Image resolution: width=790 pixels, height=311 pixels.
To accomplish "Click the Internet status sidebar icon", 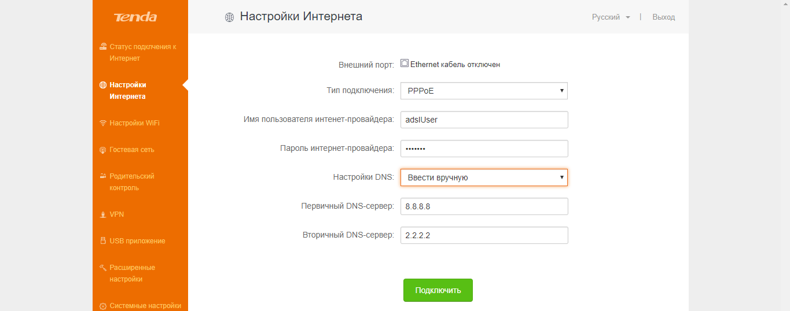I will 103,47.
